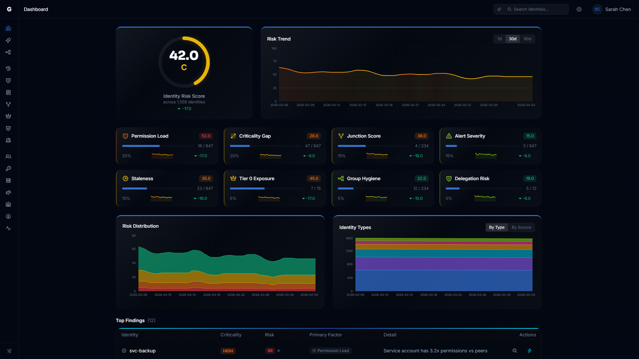
Task: Open the Sarah Chen profile avatar
Action: tap(597, 9)
